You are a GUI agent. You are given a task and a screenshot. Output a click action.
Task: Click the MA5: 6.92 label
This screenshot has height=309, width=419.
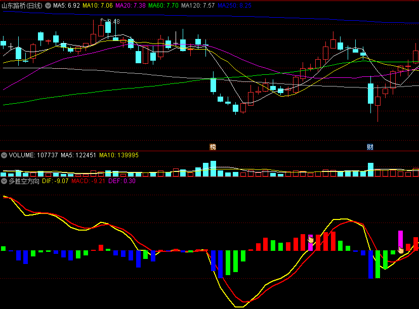(x=66, y=6)
